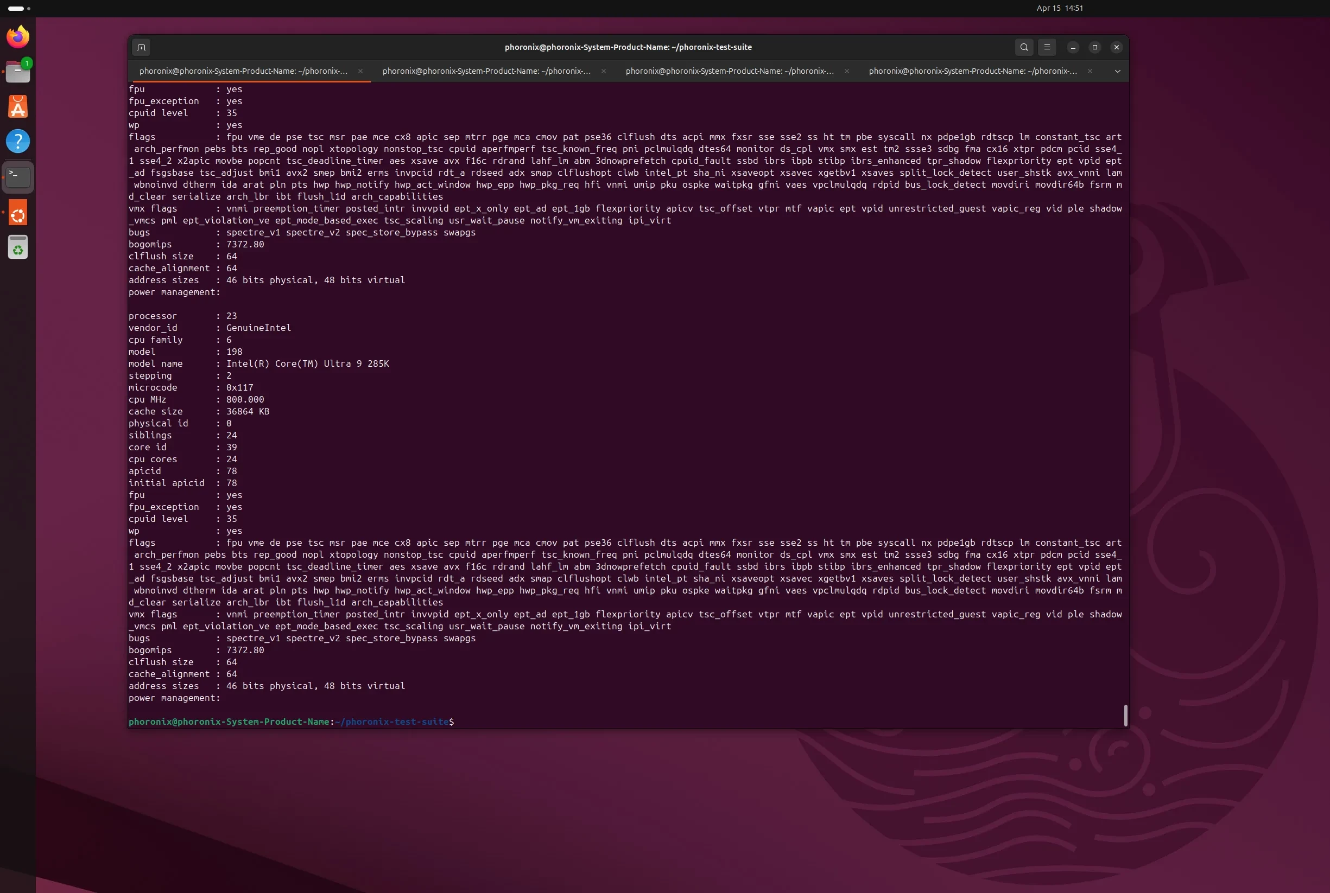This screenshot has height=893, width=1330.
Task: Switch to the third terminal tab
Action: [729, 71]
